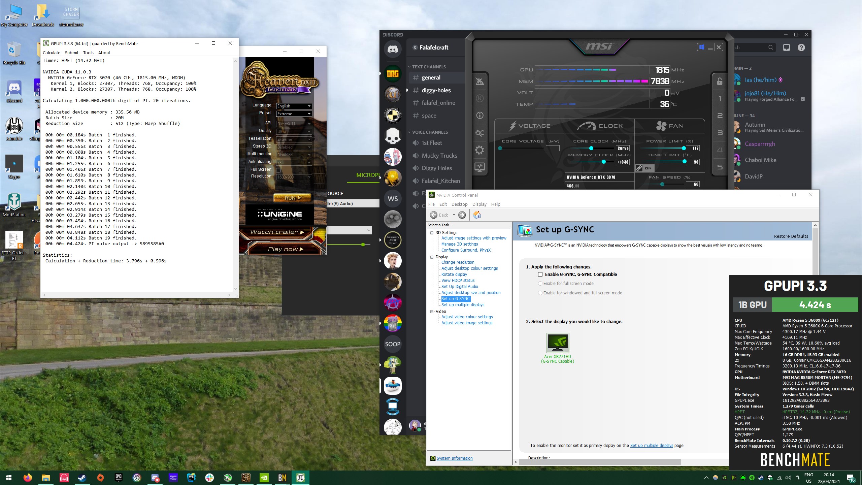
Task: Adjust the Memory Clock slider handle
Action: [x=603, y=162]
